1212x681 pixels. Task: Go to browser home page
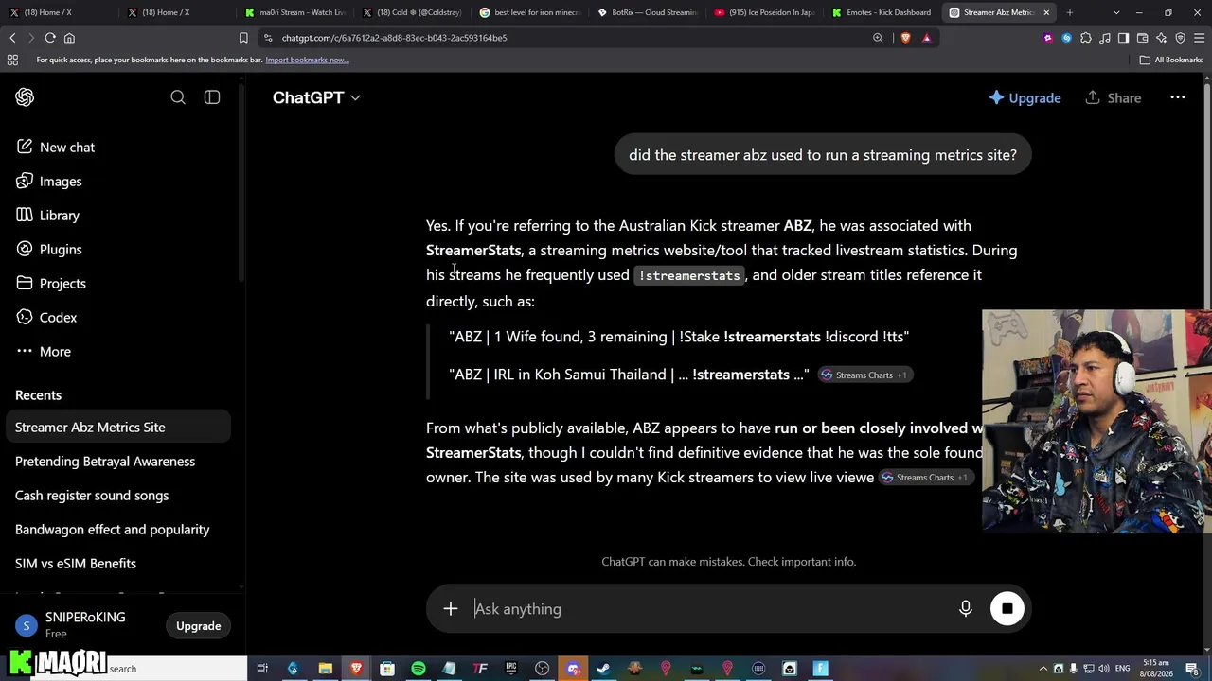(x=69, y=38)
